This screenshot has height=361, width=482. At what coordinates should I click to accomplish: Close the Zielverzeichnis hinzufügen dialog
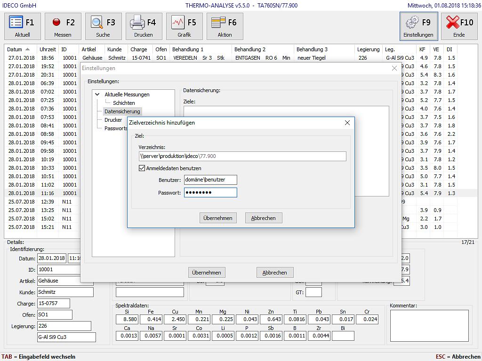tap(347, 123)
